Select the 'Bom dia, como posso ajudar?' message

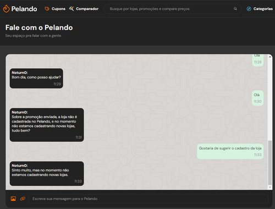click(x=36, y=78)
